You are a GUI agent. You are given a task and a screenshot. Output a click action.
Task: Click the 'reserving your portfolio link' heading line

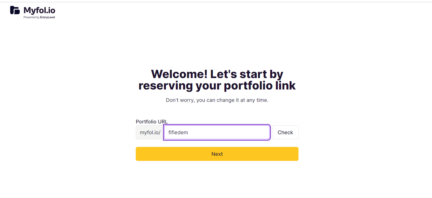[217, 86]
